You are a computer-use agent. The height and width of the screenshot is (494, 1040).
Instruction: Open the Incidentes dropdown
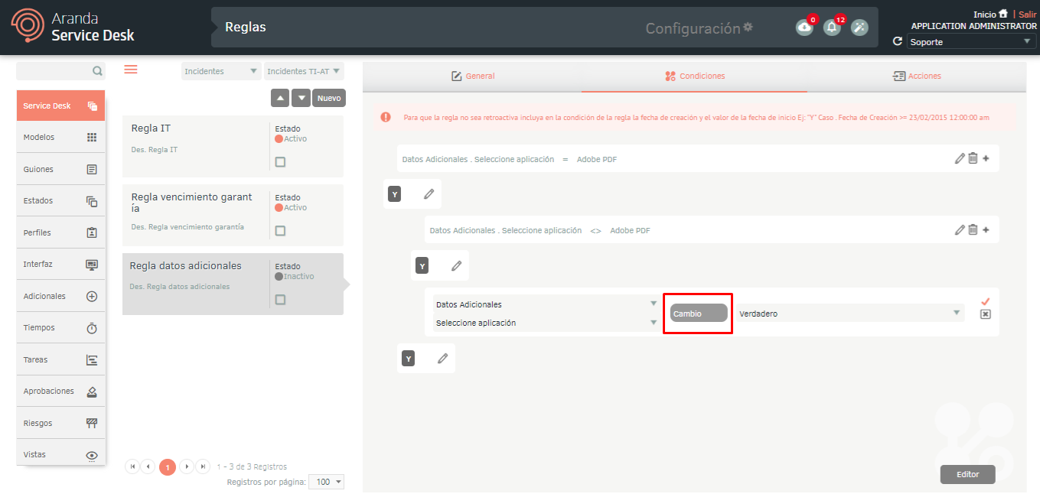(x=221, y=71)
